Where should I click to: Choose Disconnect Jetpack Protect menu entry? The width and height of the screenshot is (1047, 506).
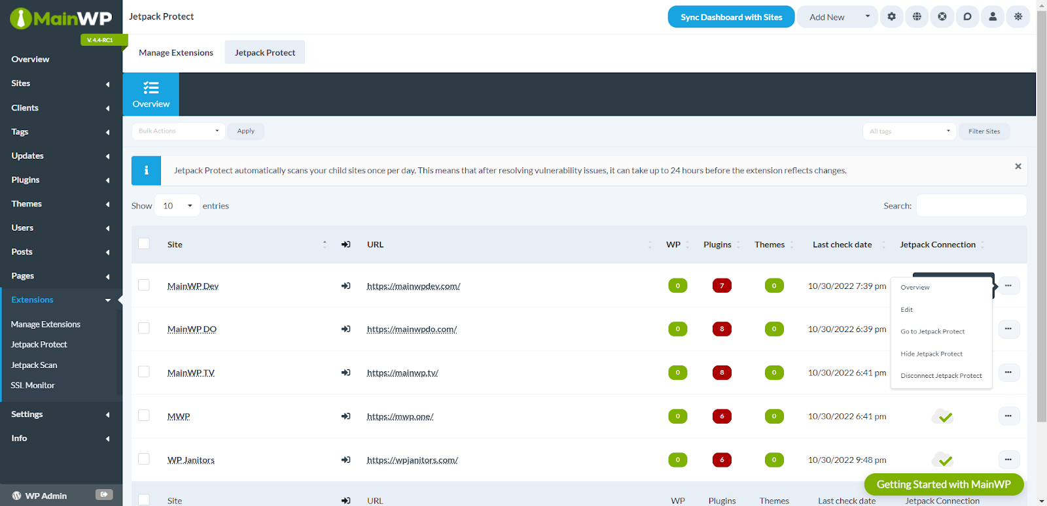coord(942,376)
